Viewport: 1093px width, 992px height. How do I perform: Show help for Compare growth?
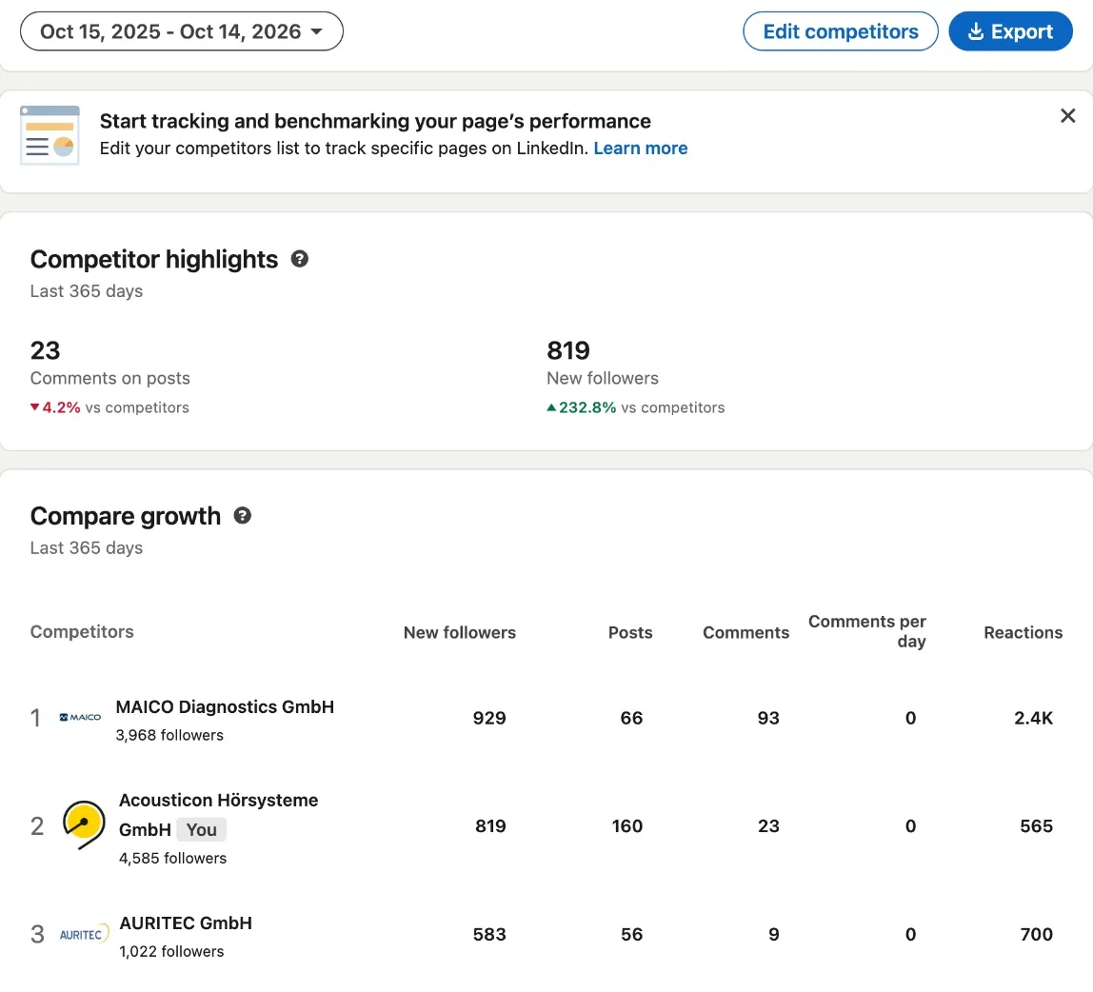coord(242,516)
